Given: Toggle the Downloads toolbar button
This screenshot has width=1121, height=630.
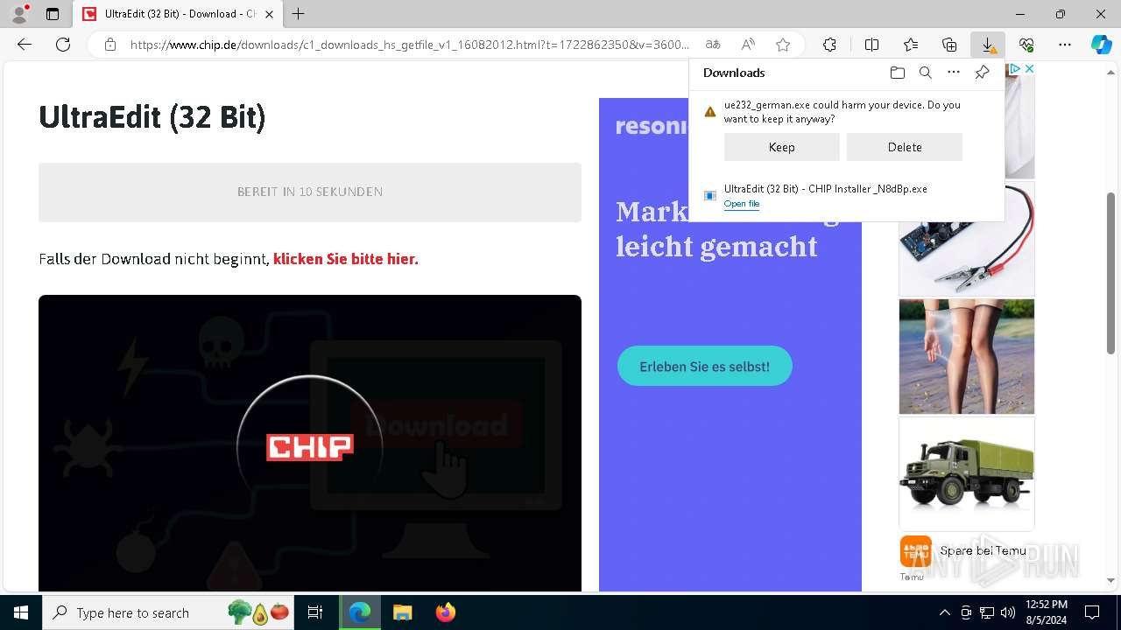Looking at the screenshot, I should click(x=988, y=45).
